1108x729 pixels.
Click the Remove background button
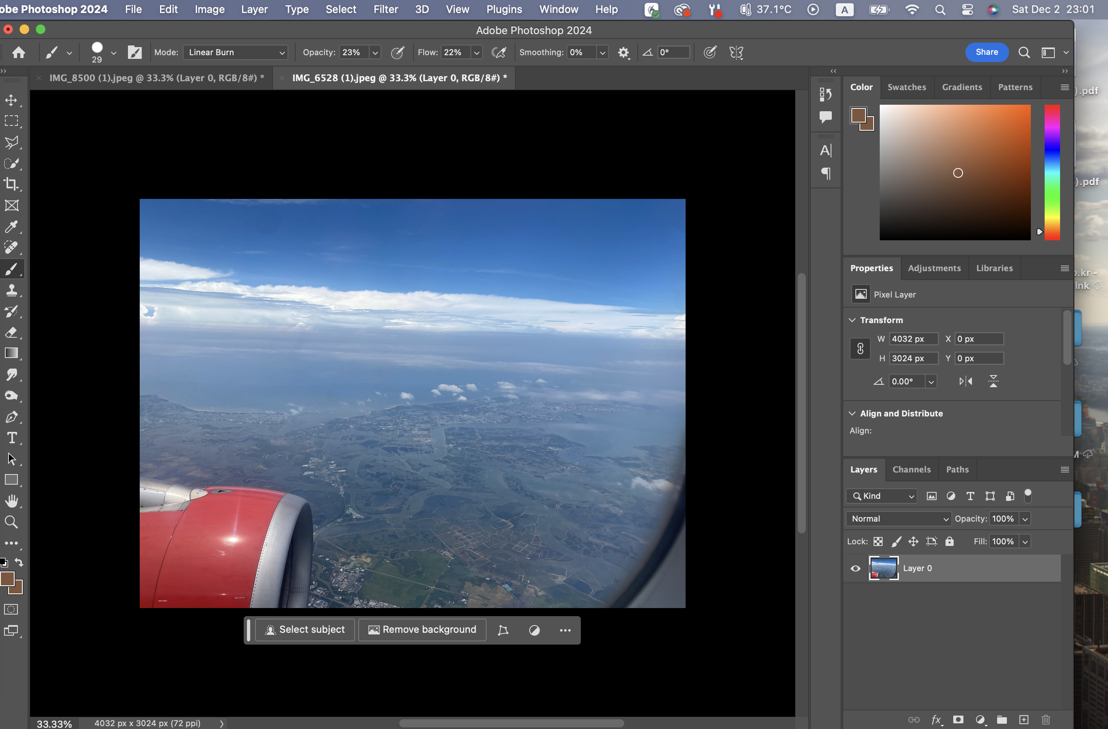[422, 630]
